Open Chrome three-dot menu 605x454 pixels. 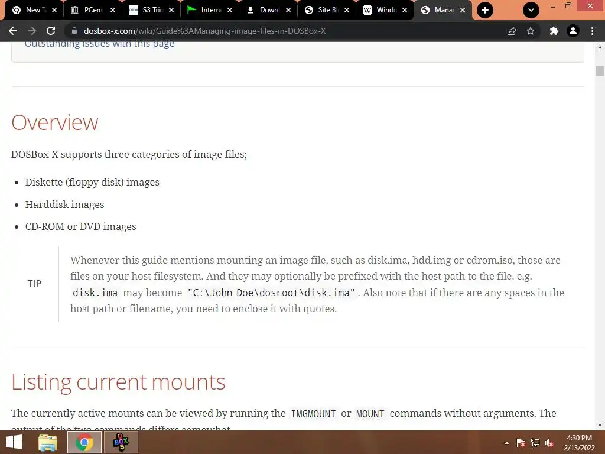592,31
